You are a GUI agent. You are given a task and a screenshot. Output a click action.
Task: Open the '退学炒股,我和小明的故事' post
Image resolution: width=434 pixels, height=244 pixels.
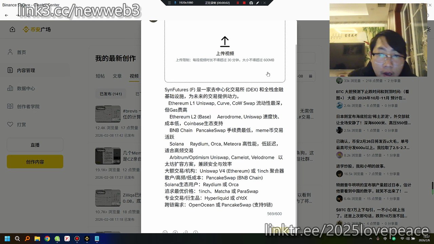(361, 166)
